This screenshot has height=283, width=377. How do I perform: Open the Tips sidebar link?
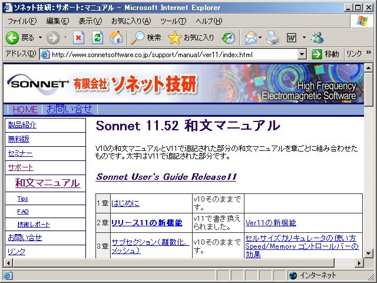23,199
